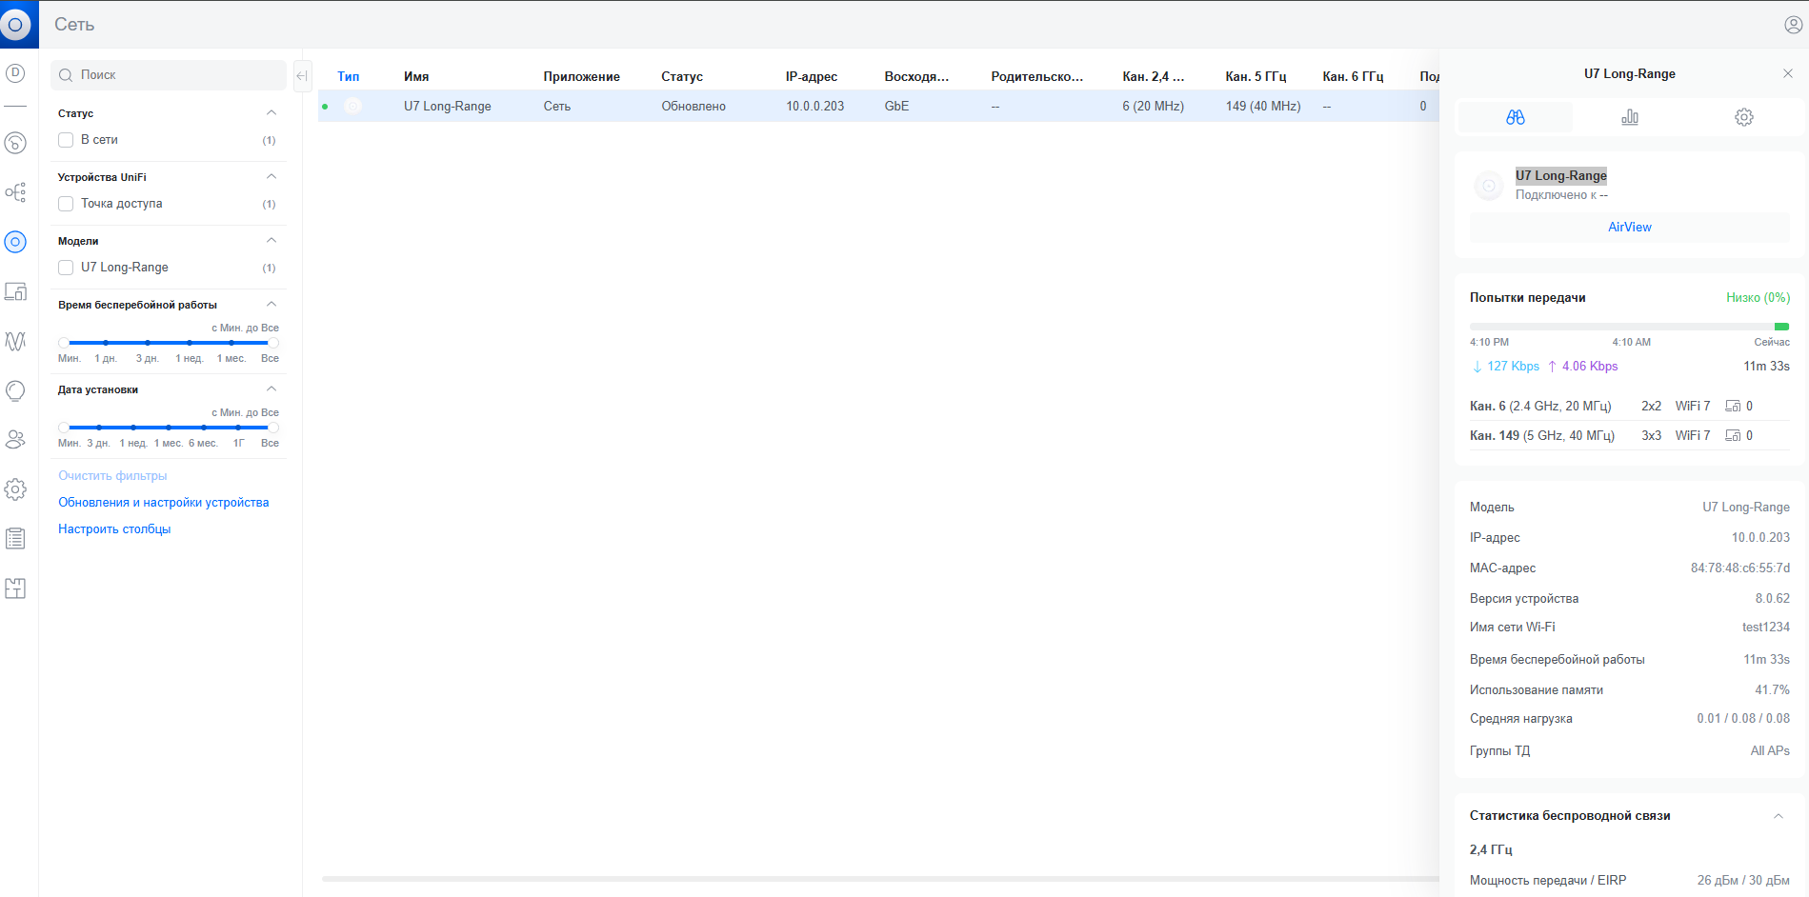
Task: Open 'Настроить столбцы' link
Action: coord(114,529)
